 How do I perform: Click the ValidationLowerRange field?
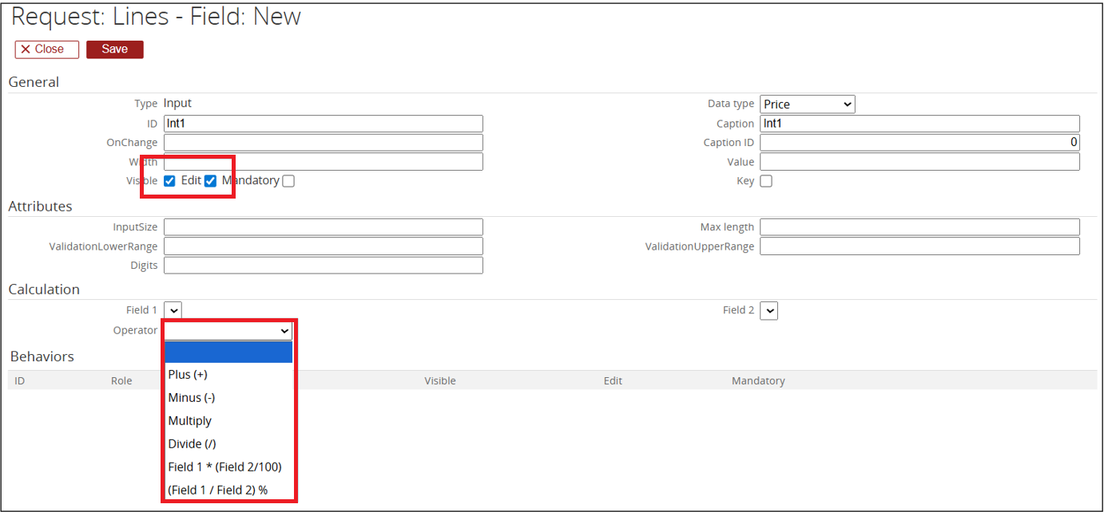[x=323, y=246]
